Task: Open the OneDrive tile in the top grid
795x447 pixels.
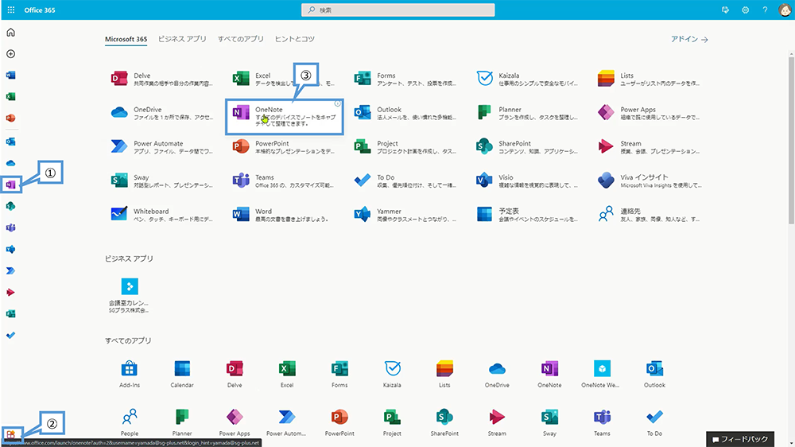Action: (x=162, y=113)
